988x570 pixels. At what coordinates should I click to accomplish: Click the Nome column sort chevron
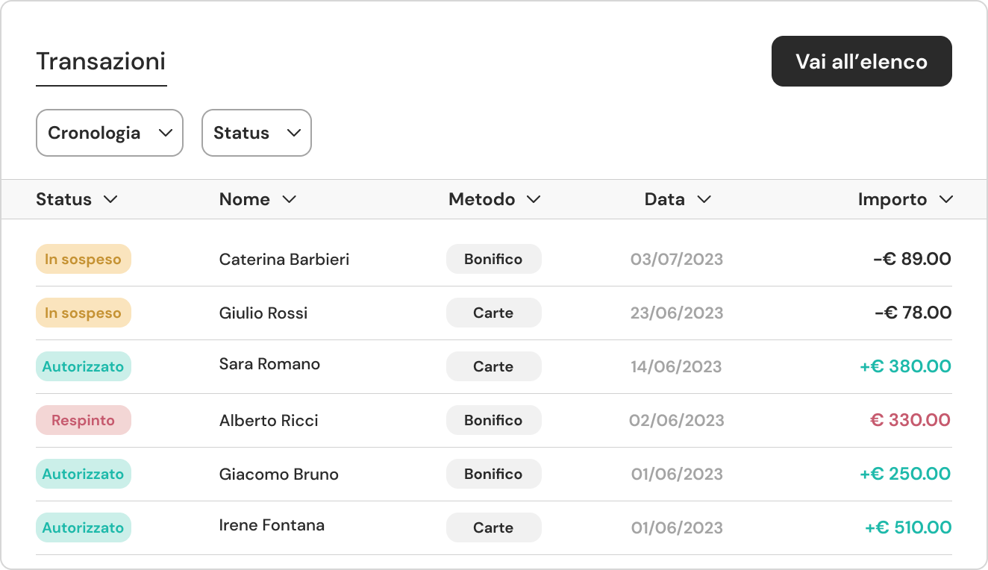coord(289,199)
